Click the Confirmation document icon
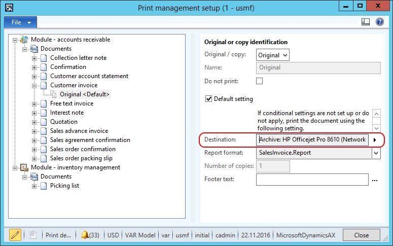Image resolution: width=393 pixels, height=246 pixels. 44,67
